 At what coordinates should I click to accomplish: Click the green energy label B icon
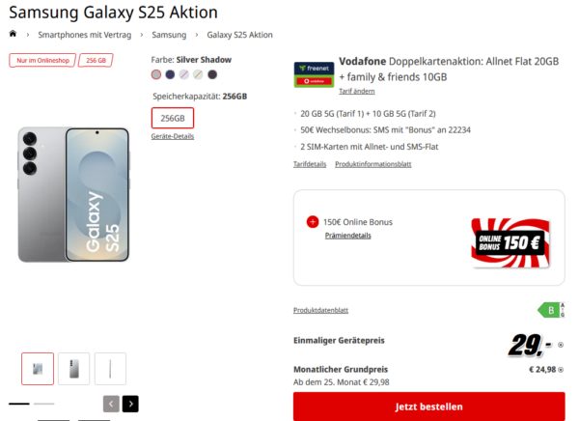[549, 310]
